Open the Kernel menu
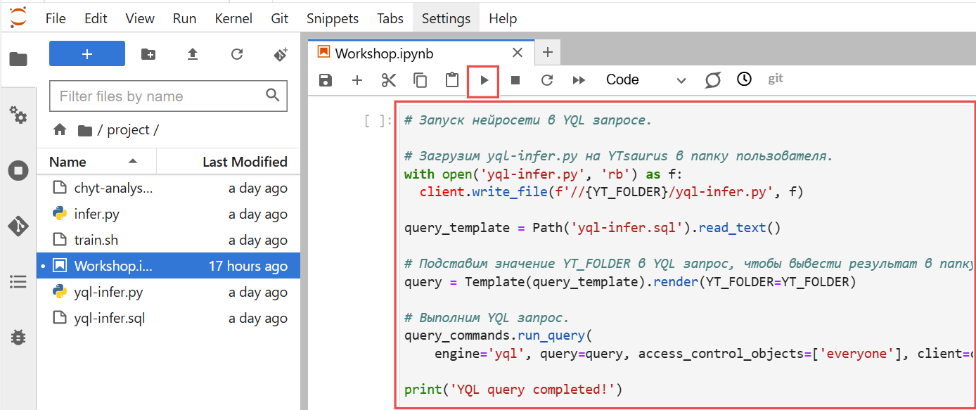Image resolution: width=976 pixels, height=410 pixels. 233,19
